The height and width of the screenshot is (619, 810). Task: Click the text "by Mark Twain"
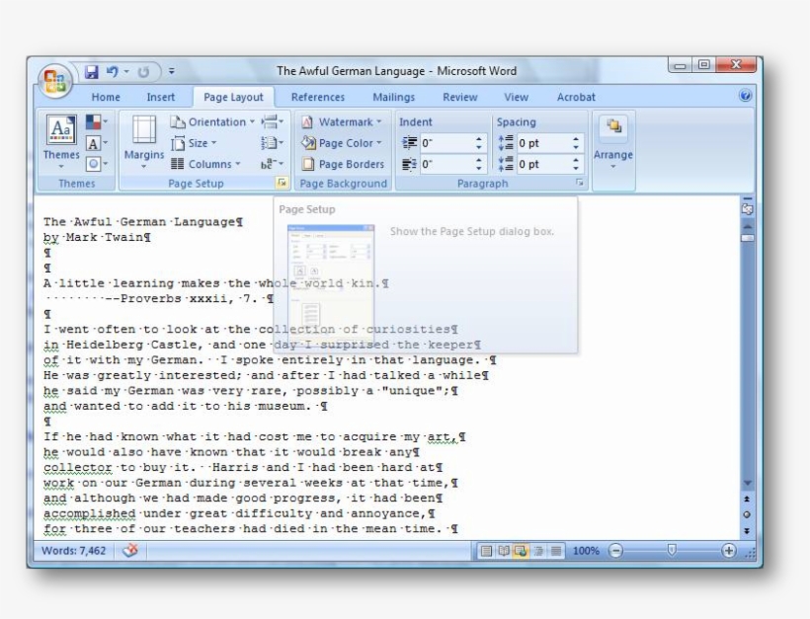tap(93, 238)
